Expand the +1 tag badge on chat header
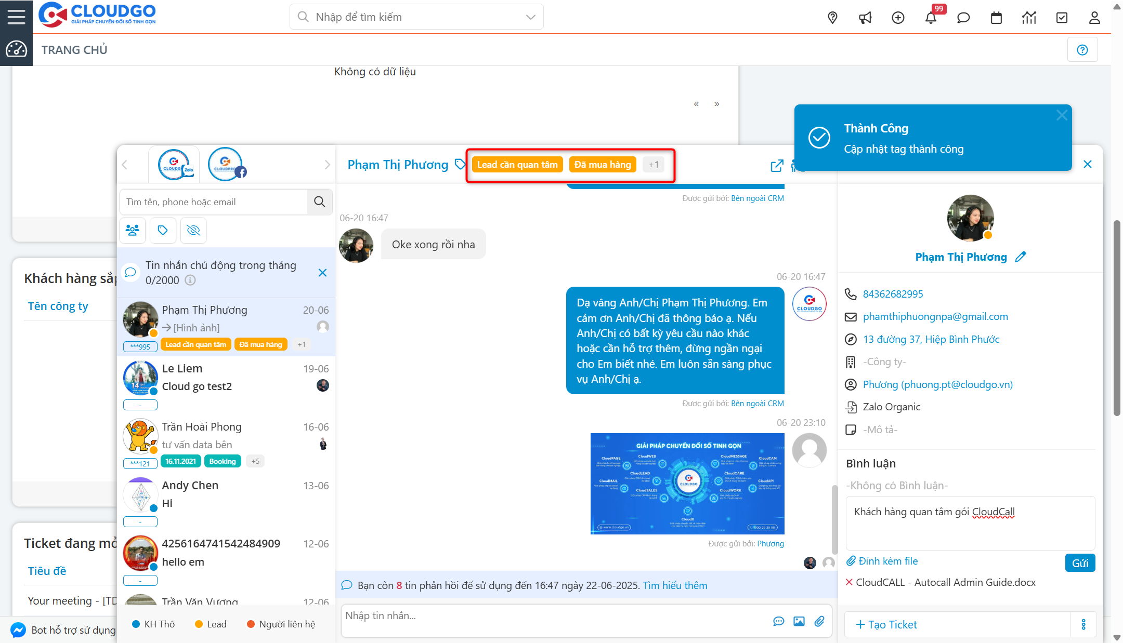The image size is (1123, 643). [x=654, y=164]
